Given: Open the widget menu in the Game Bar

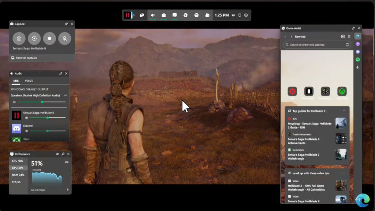Looking at the screenshot, I should click(x=142, y=15).
